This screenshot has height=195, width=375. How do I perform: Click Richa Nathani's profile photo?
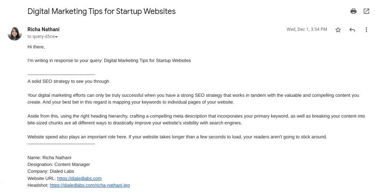(x=15, y=33)
